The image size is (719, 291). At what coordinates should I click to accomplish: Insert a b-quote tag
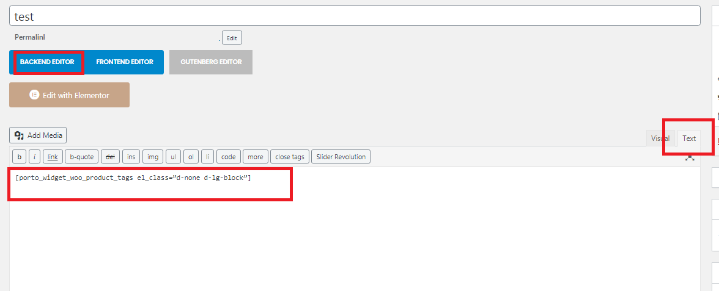point(82,157)
